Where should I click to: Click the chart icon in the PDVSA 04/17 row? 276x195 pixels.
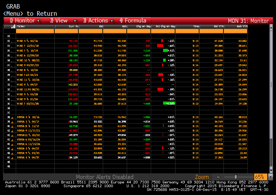(12, 122)
